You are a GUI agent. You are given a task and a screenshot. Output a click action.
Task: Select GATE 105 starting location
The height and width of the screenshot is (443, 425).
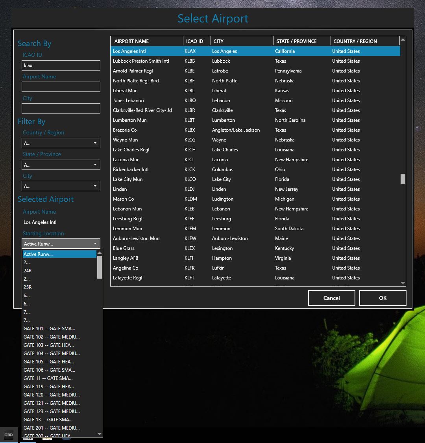[59, 362]
